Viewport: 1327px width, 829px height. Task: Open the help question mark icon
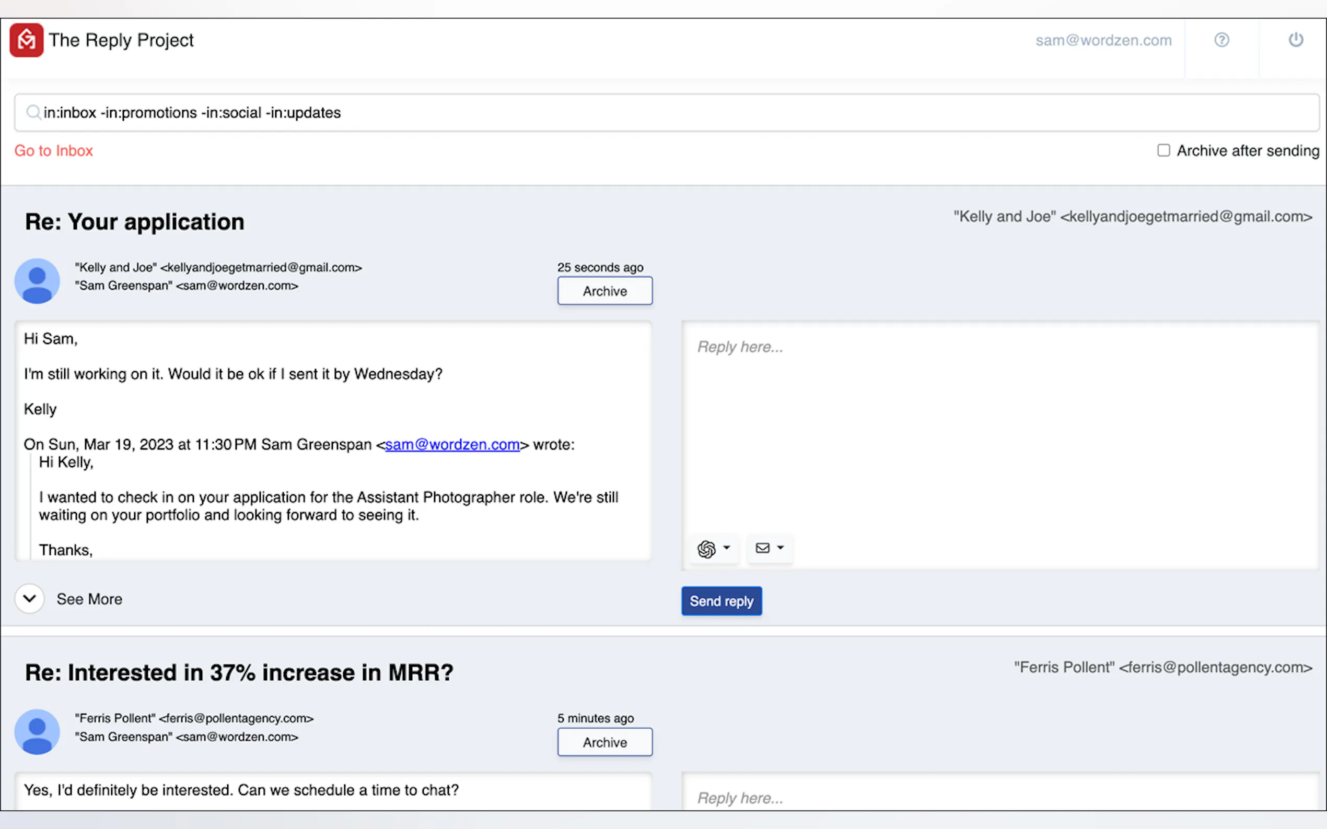click(x=1221, y=40)
